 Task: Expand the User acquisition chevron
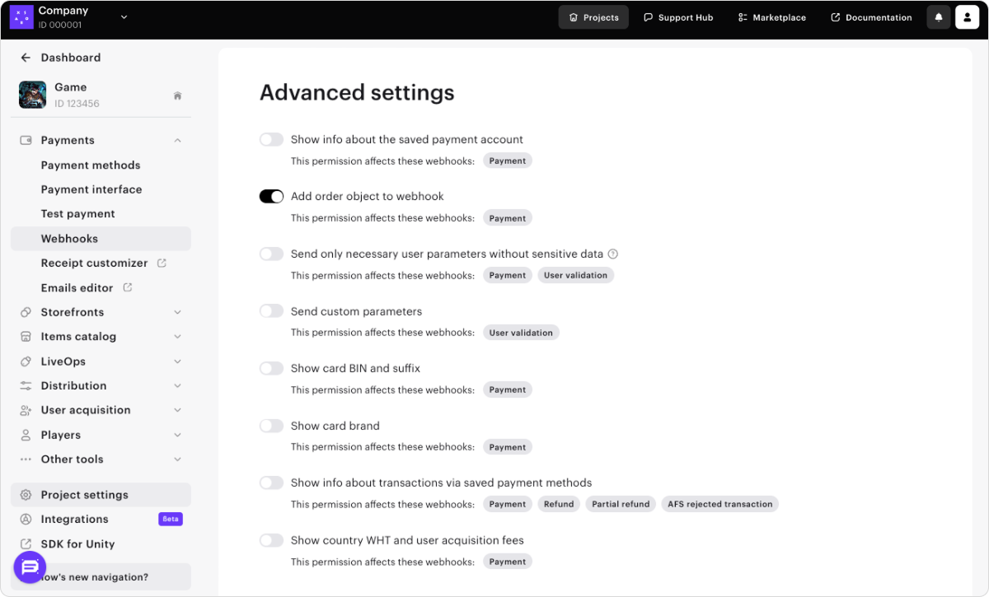click(178, 410)
